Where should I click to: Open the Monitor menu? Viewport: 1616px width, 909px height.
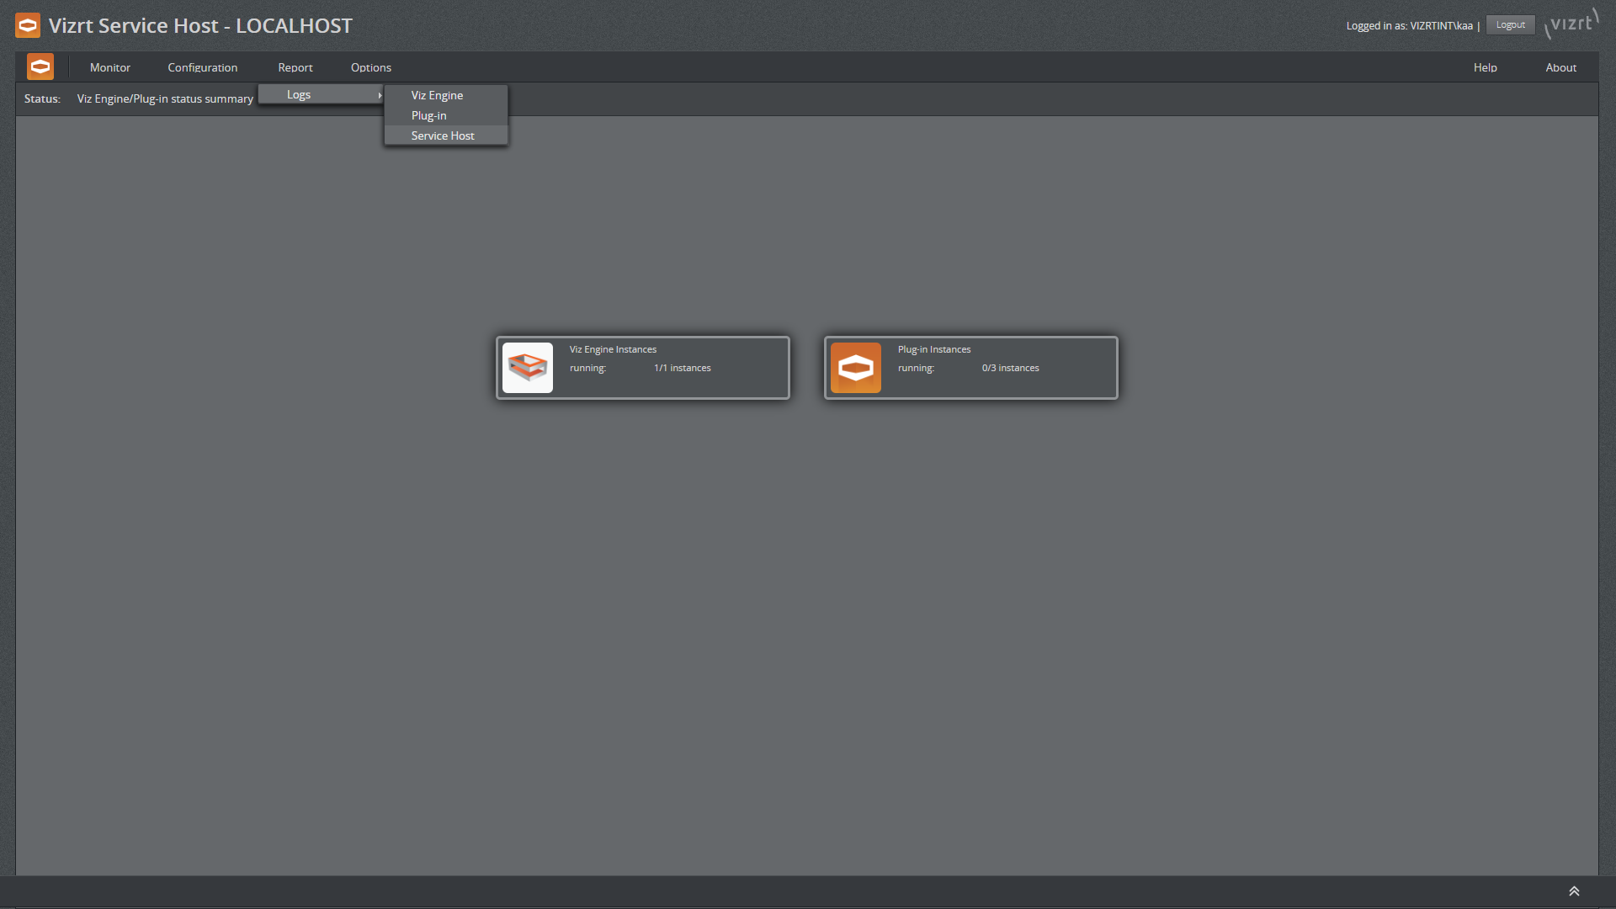[x=110, y=67]
